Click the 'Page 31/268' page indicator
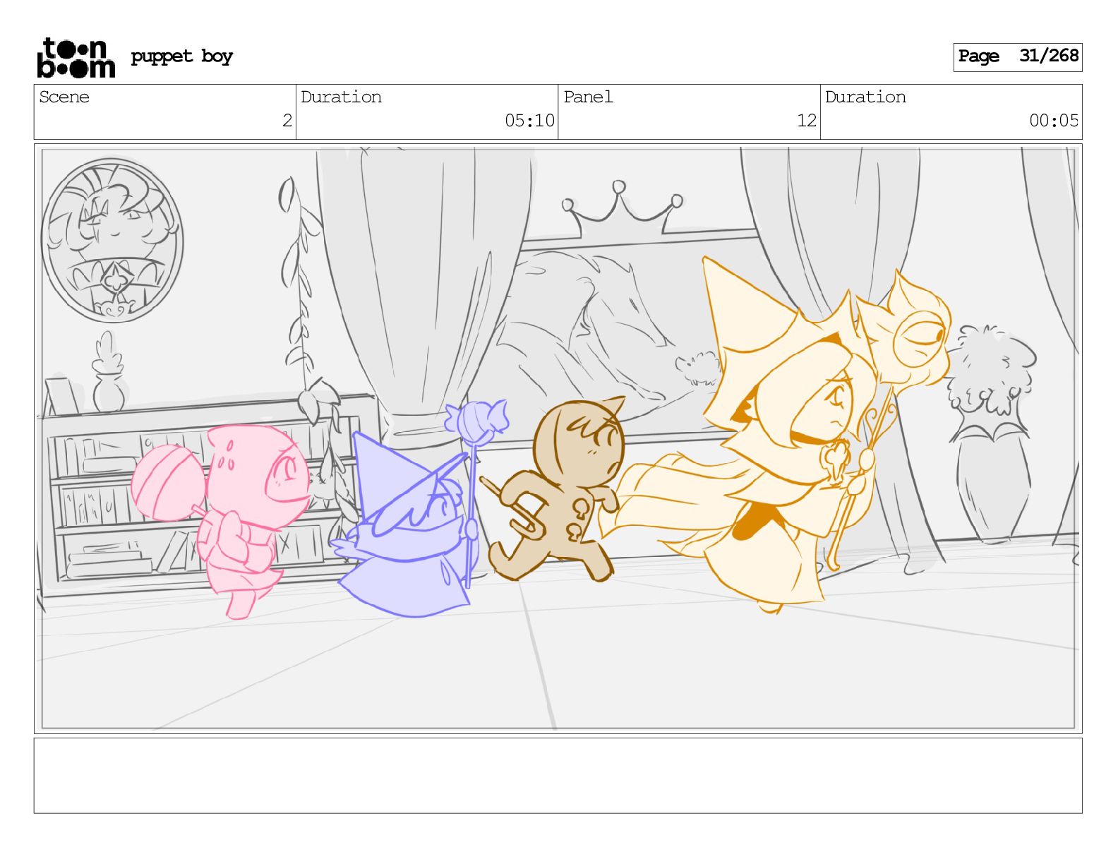 1018,56
